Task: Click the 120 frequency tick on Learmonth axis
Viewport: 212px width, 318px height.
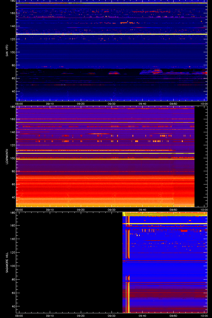Action: [x=12, y=145]
